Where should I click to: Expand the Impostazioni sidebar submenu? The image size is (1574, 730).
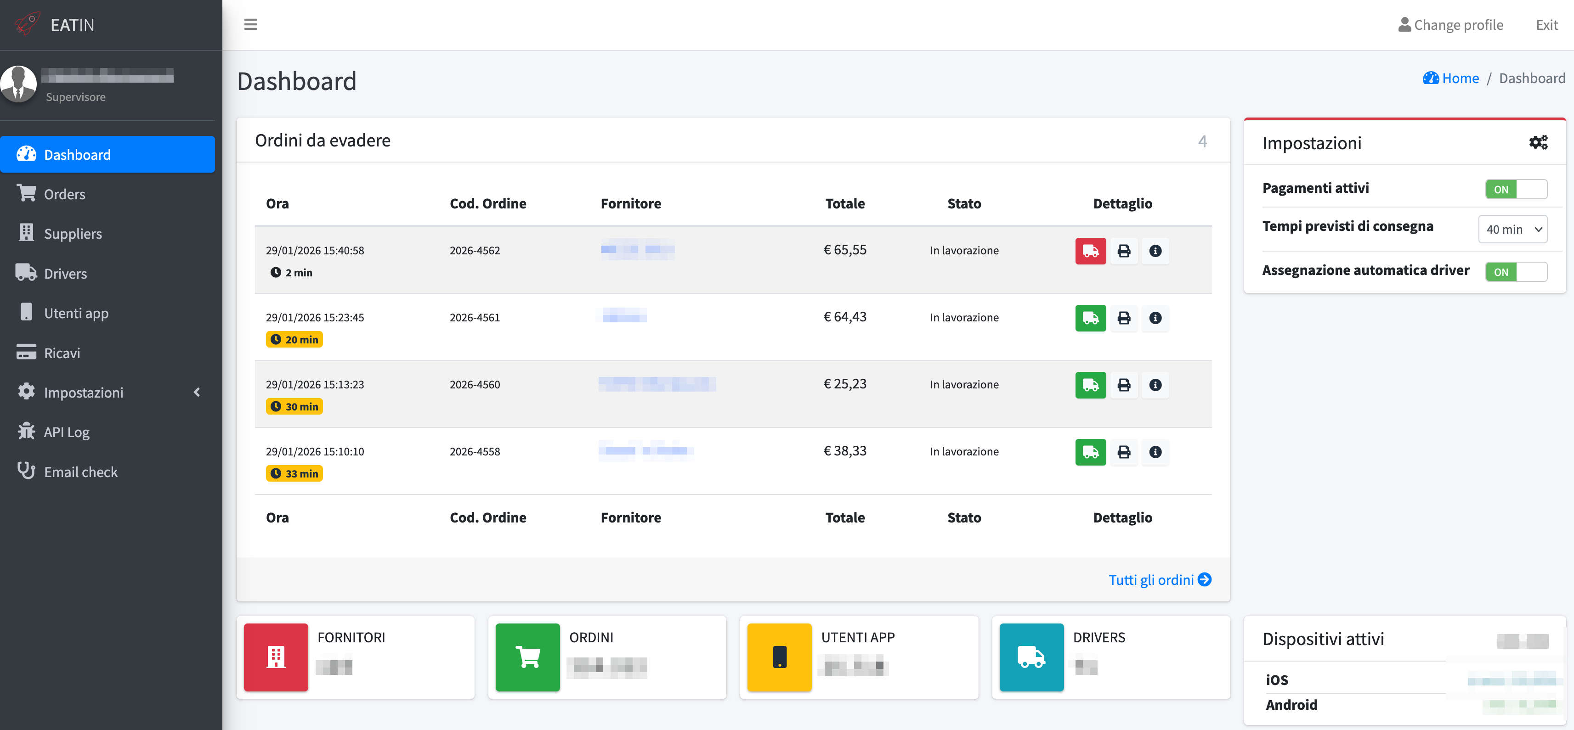[x=108, y=393]
